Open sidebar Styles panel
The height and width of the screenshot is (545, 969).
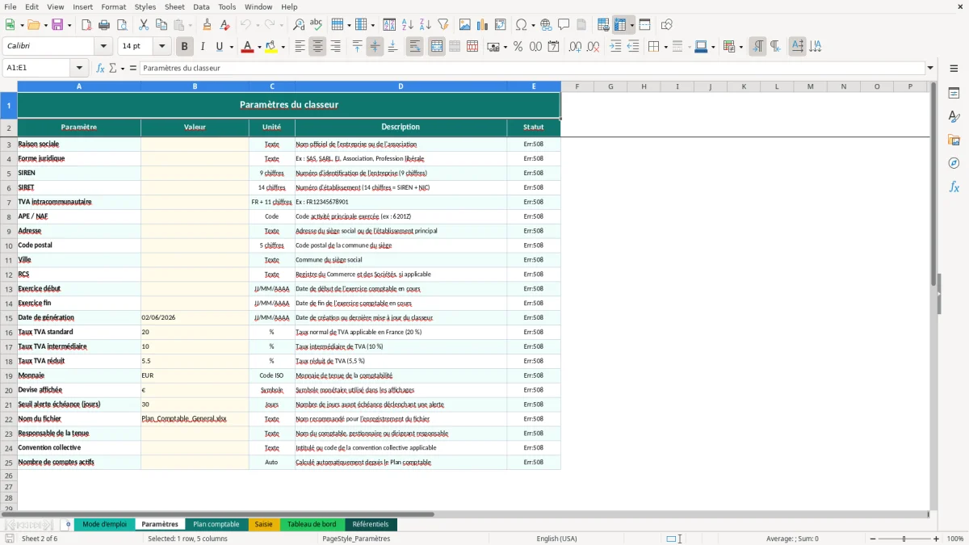(x=954, y=116)
